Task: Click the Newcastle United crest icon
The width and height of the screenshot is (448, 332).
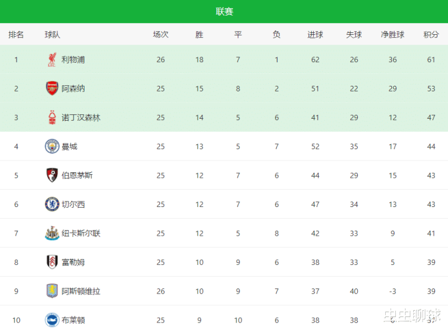Action: coord(52,233)
